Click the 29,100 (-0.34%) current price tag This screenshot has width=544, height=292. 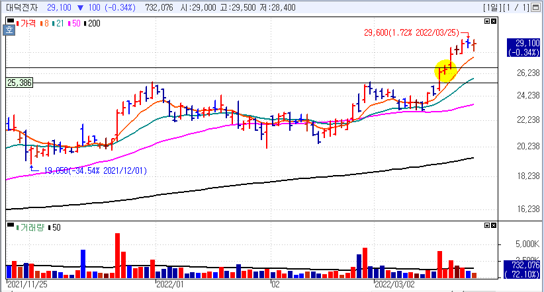(523, 48)
